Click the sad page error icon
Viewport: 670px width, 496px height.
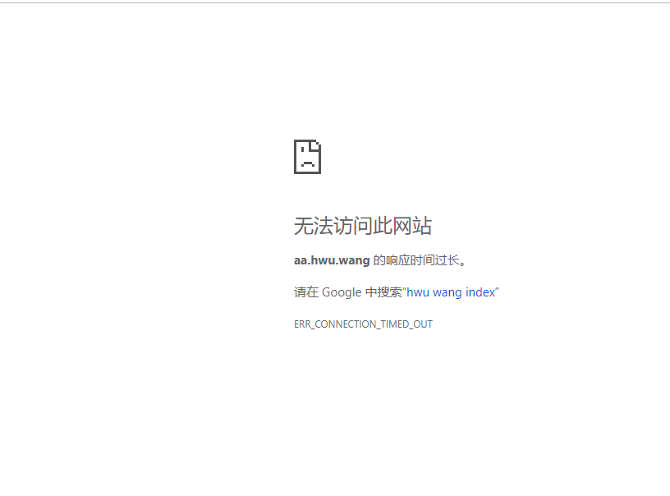point(307,157)
